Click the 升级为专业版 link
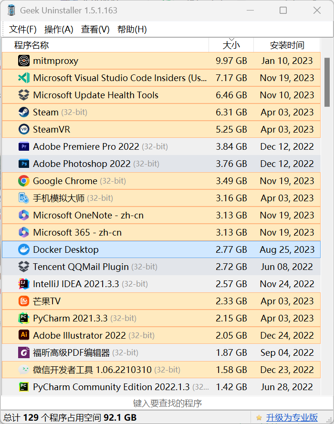This screenshot has width=334, height=424. [x=292, y=417]
